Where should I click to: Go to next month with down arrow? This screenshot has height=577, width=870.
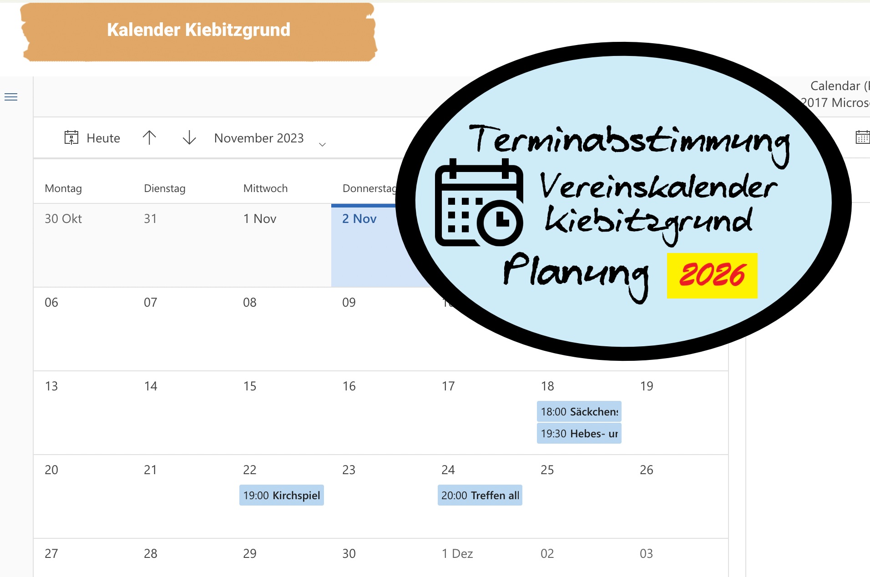coord(189,137)
